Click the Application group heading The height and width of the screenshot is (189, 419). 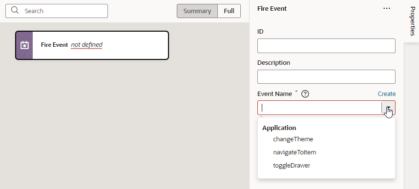(x=279, y=128)
